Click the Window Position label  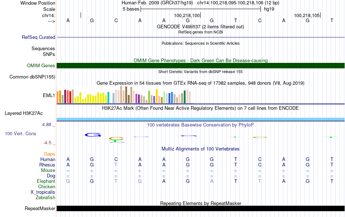(x=38, y=3)
